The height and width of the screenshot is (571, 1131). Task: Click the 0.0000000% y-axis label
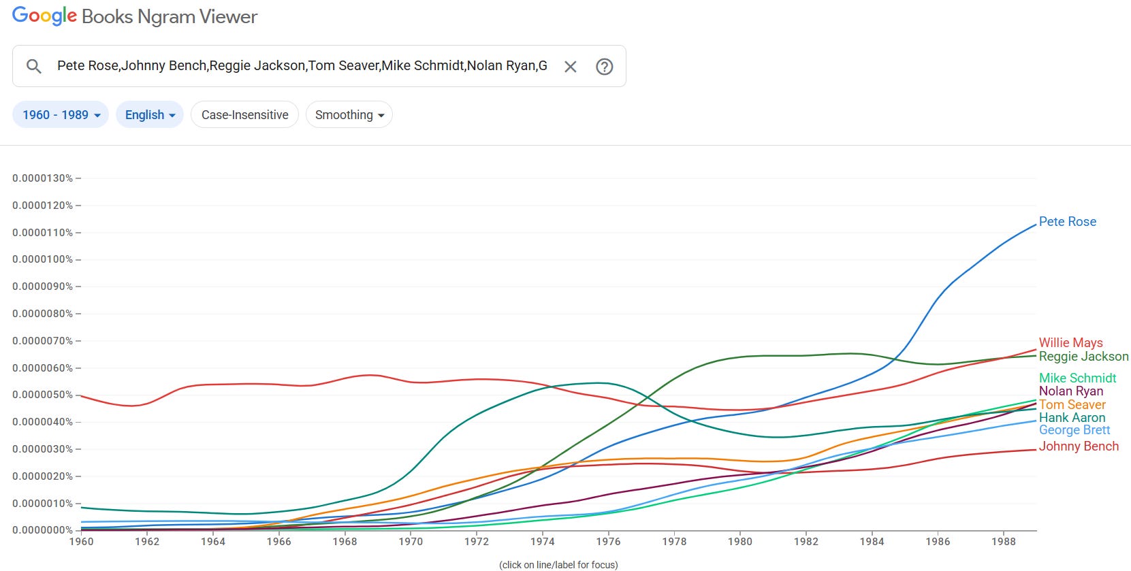click(x=43, y=530)
